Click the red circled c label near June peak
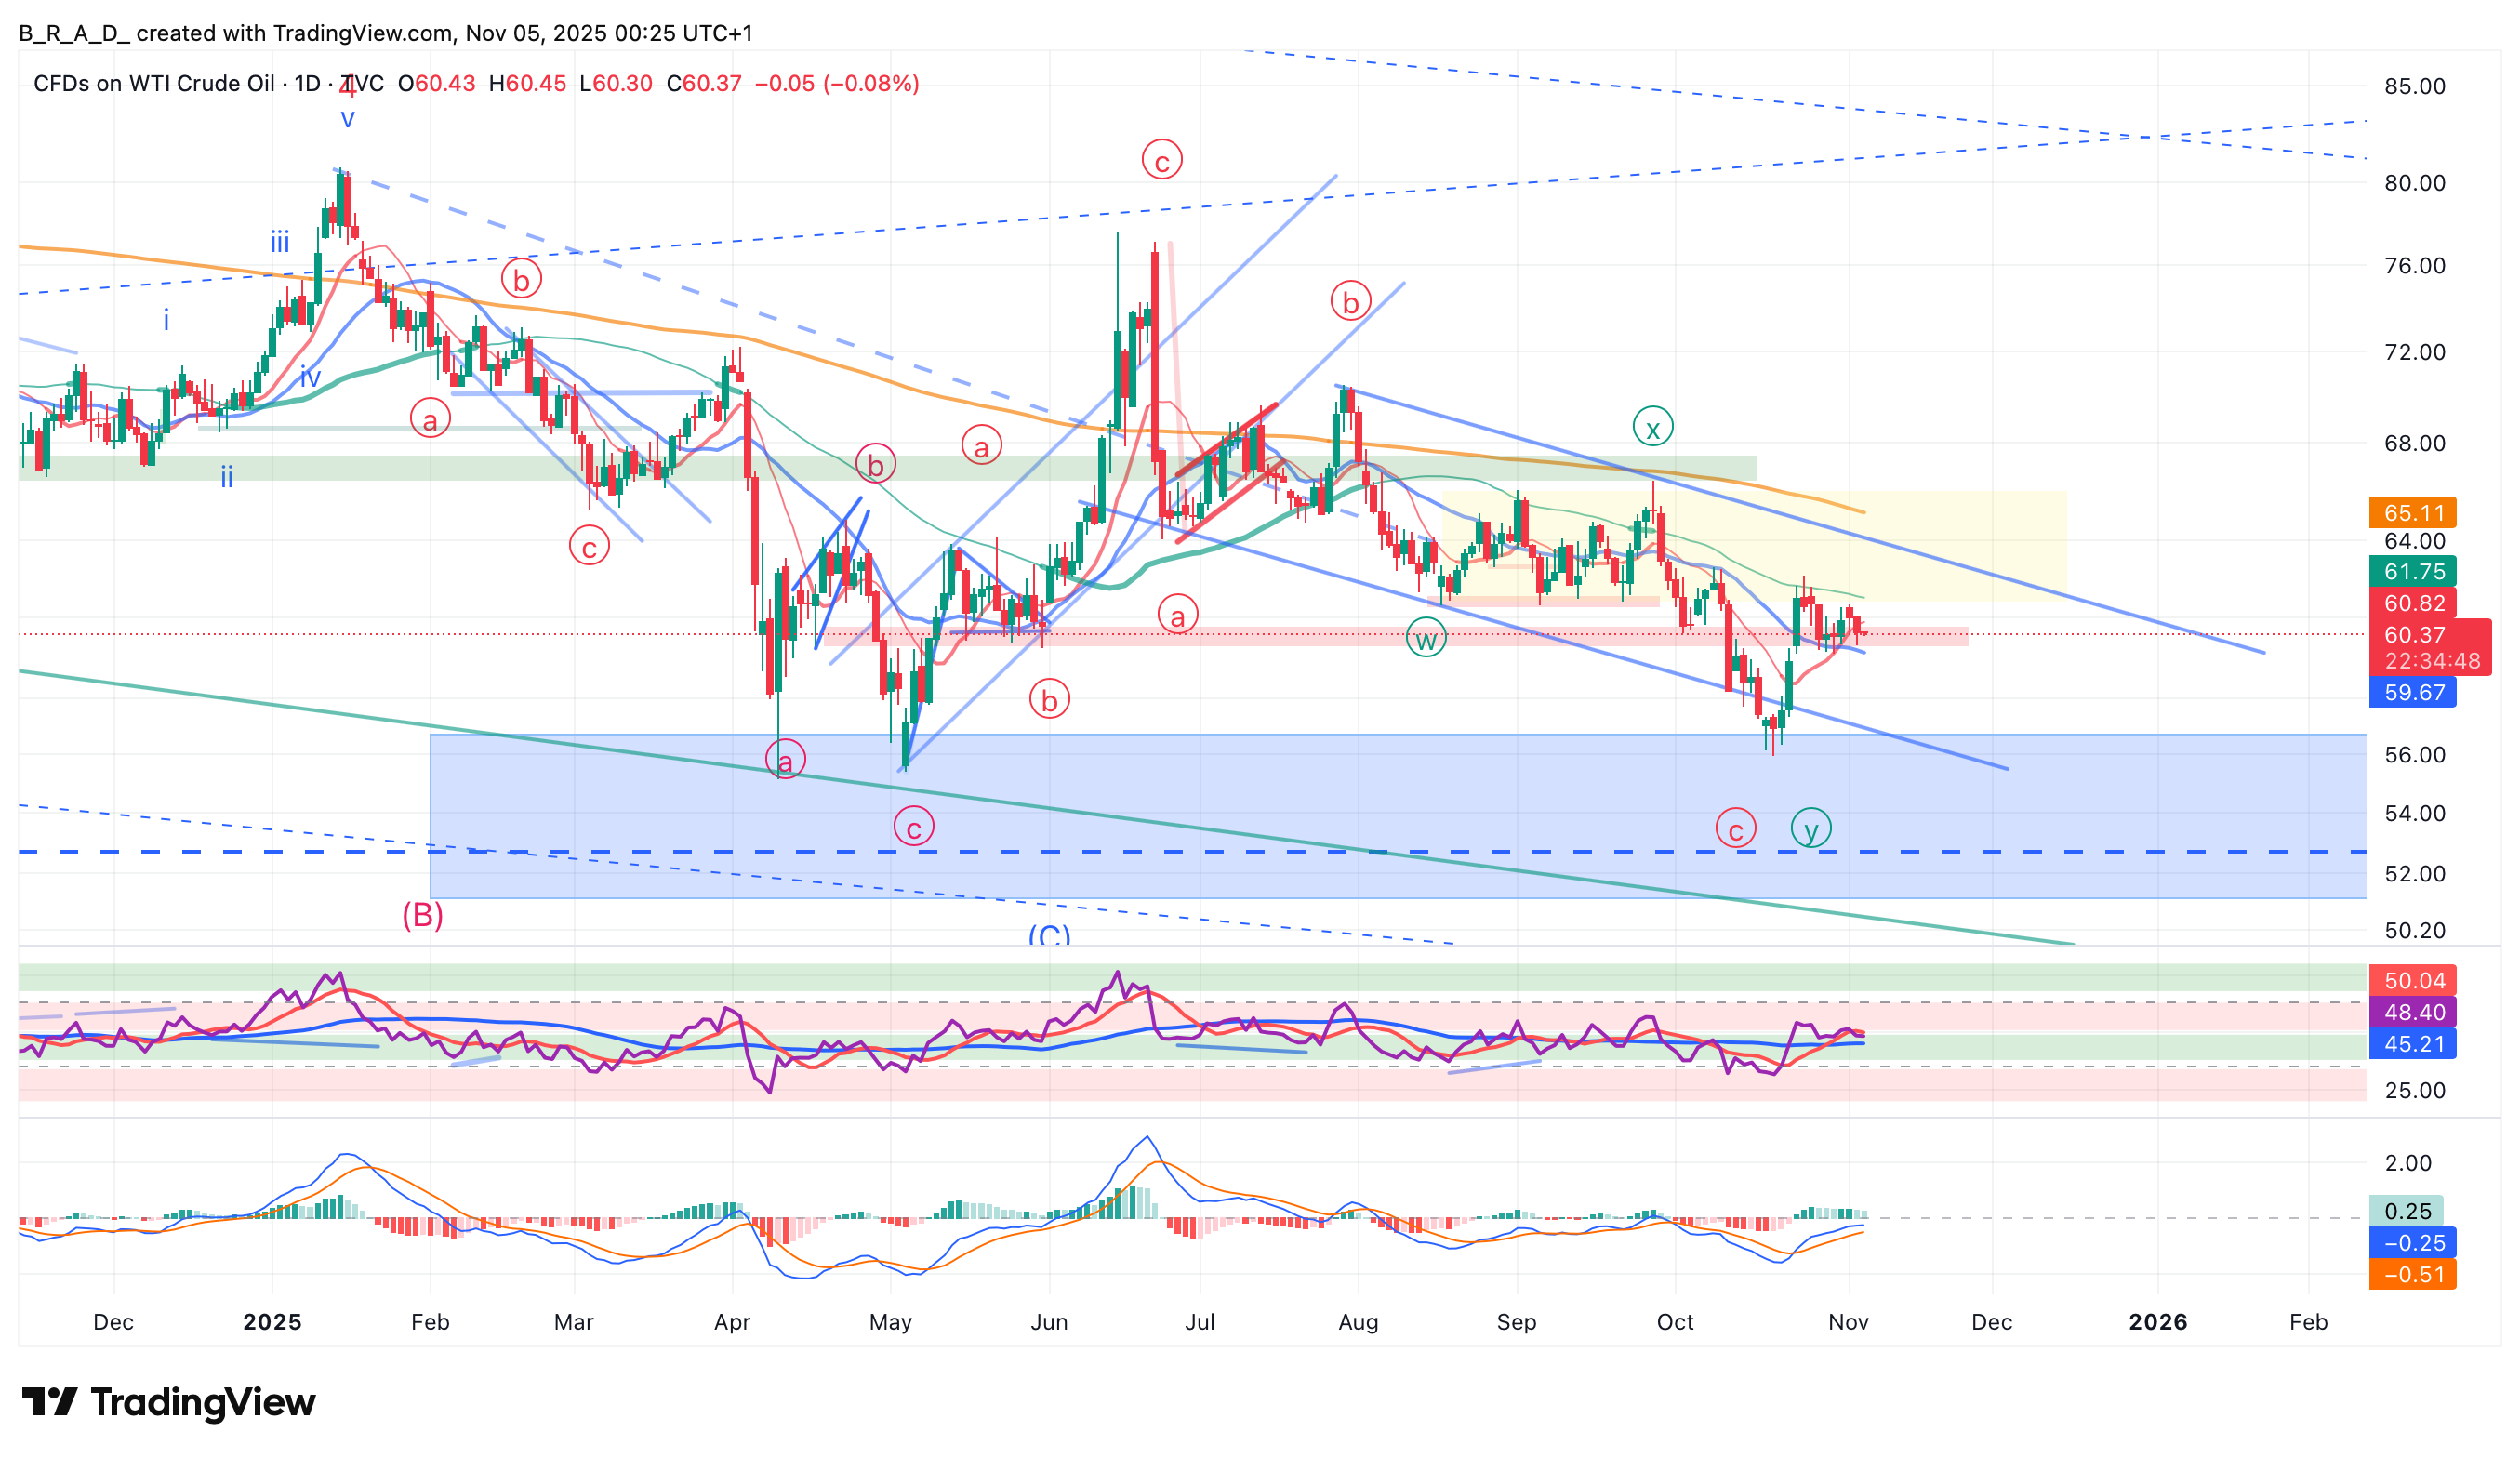This screenshot has height=1458, width=2520. point(1161,160)
